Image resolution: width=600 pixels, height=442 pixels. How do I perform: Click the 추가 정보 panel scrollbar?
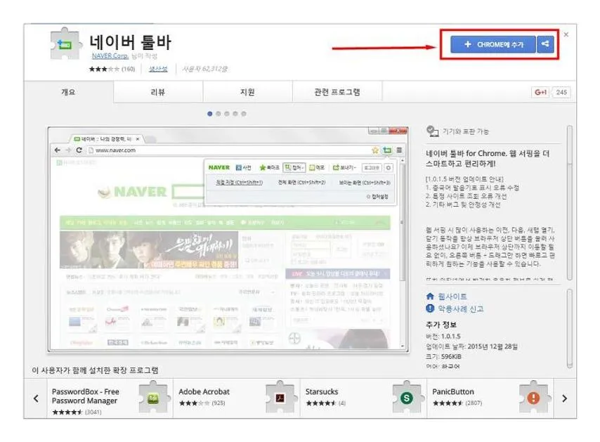pos(569,328)
